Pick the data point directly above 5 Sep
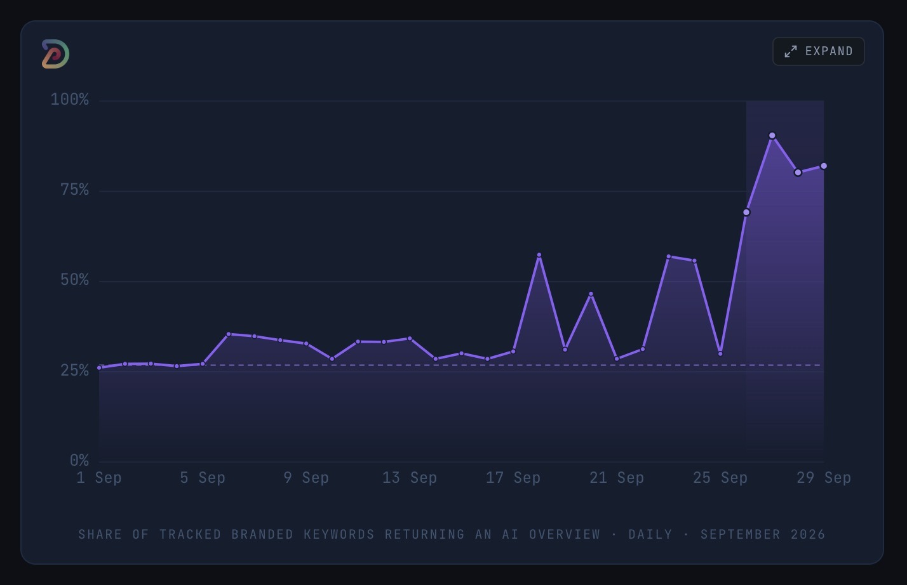The height and width of the screenshot is (585, 907). coord(203,364)
